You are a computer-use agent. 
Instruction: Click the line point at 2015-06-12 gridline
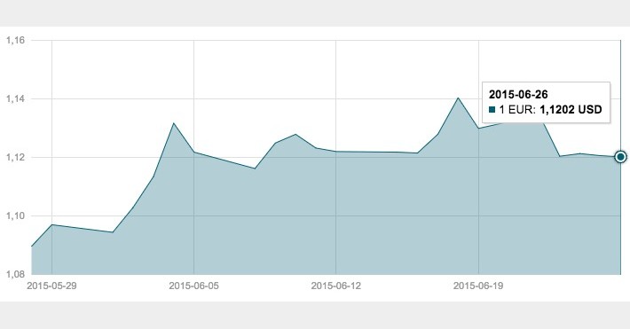pos(336,152)
